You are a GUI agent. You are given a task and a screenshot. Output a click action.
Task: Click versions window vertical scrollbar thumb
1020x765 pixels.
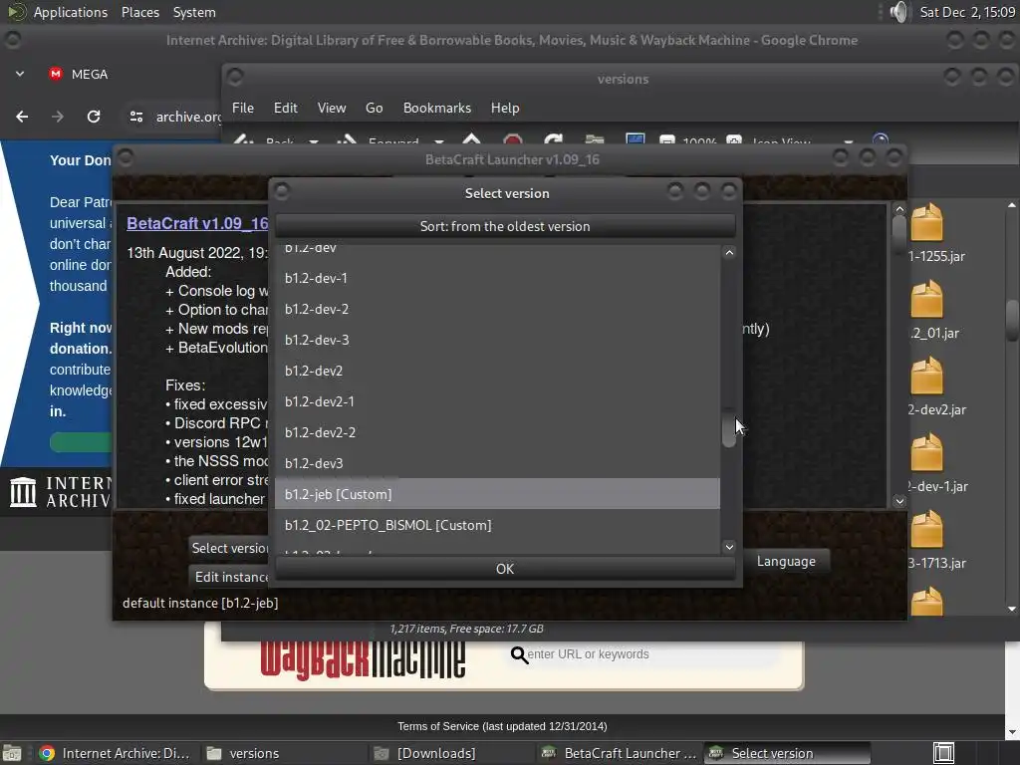click(1012, 320)
